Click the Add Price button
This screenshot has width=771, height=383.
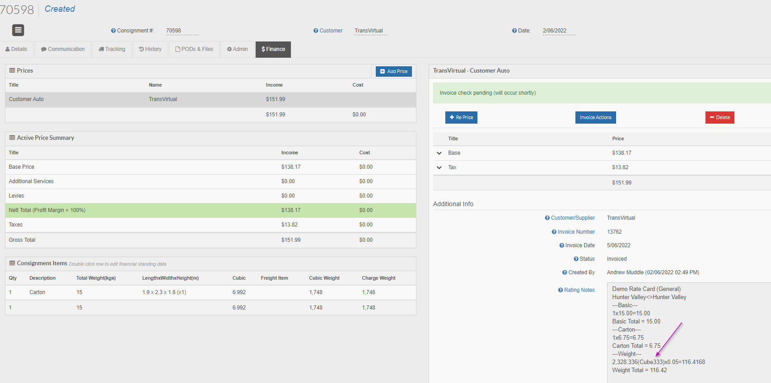coord(394,71)
